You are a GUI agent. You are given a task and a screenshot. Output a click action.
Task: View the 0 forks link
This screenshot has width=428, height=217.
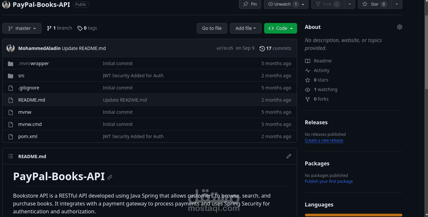coord(317,99)
